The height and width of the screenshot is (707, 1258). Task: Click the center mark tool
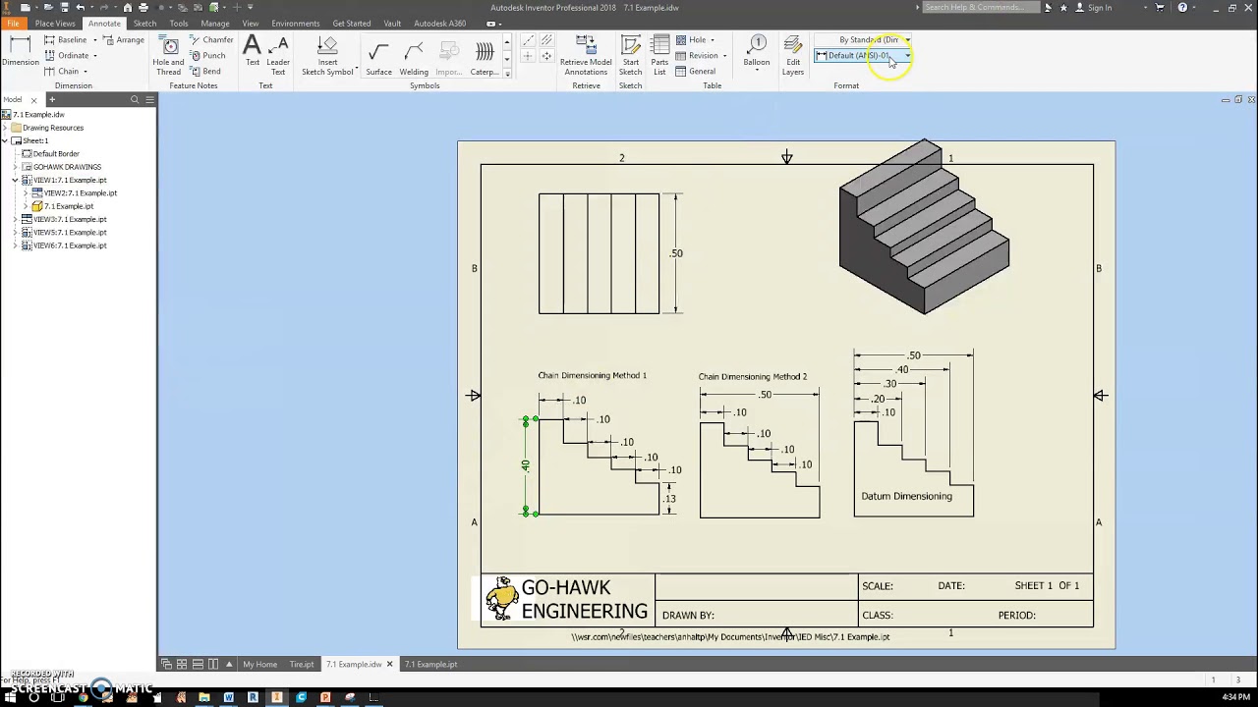[528, 56]
